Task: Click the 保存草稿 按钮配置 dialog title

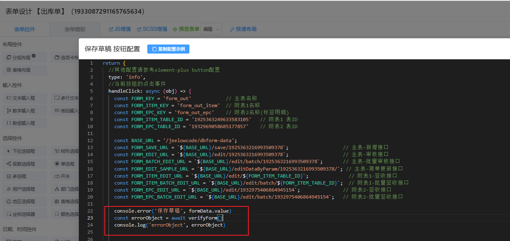Action: (112, 49)
